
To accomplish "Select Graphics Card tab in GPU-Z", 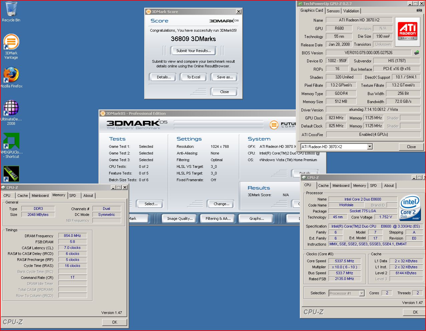I will pyautogui.click(x=312, y=10).
